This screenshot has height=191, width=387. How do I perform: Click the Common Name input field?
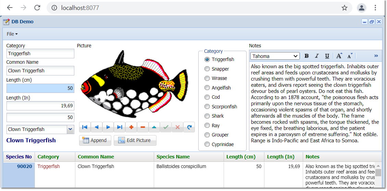pos(40,71)
